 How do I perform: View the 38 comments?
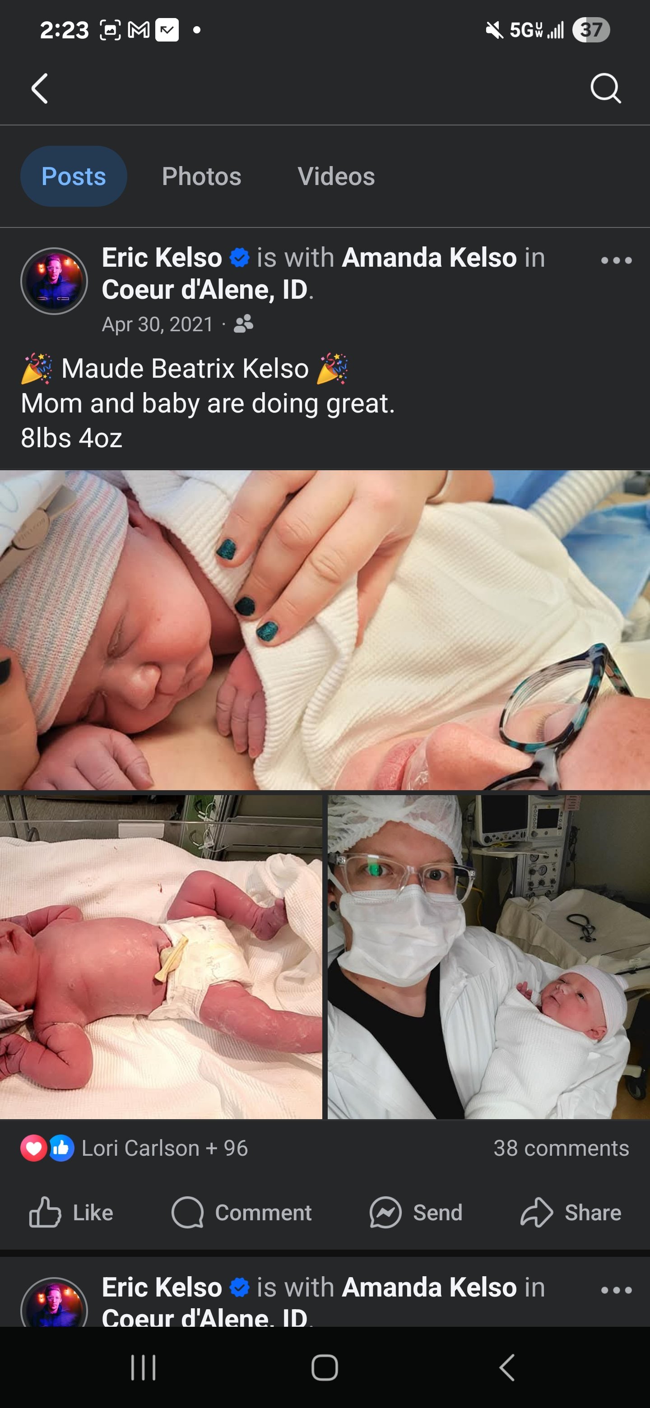pos(561,1148)
